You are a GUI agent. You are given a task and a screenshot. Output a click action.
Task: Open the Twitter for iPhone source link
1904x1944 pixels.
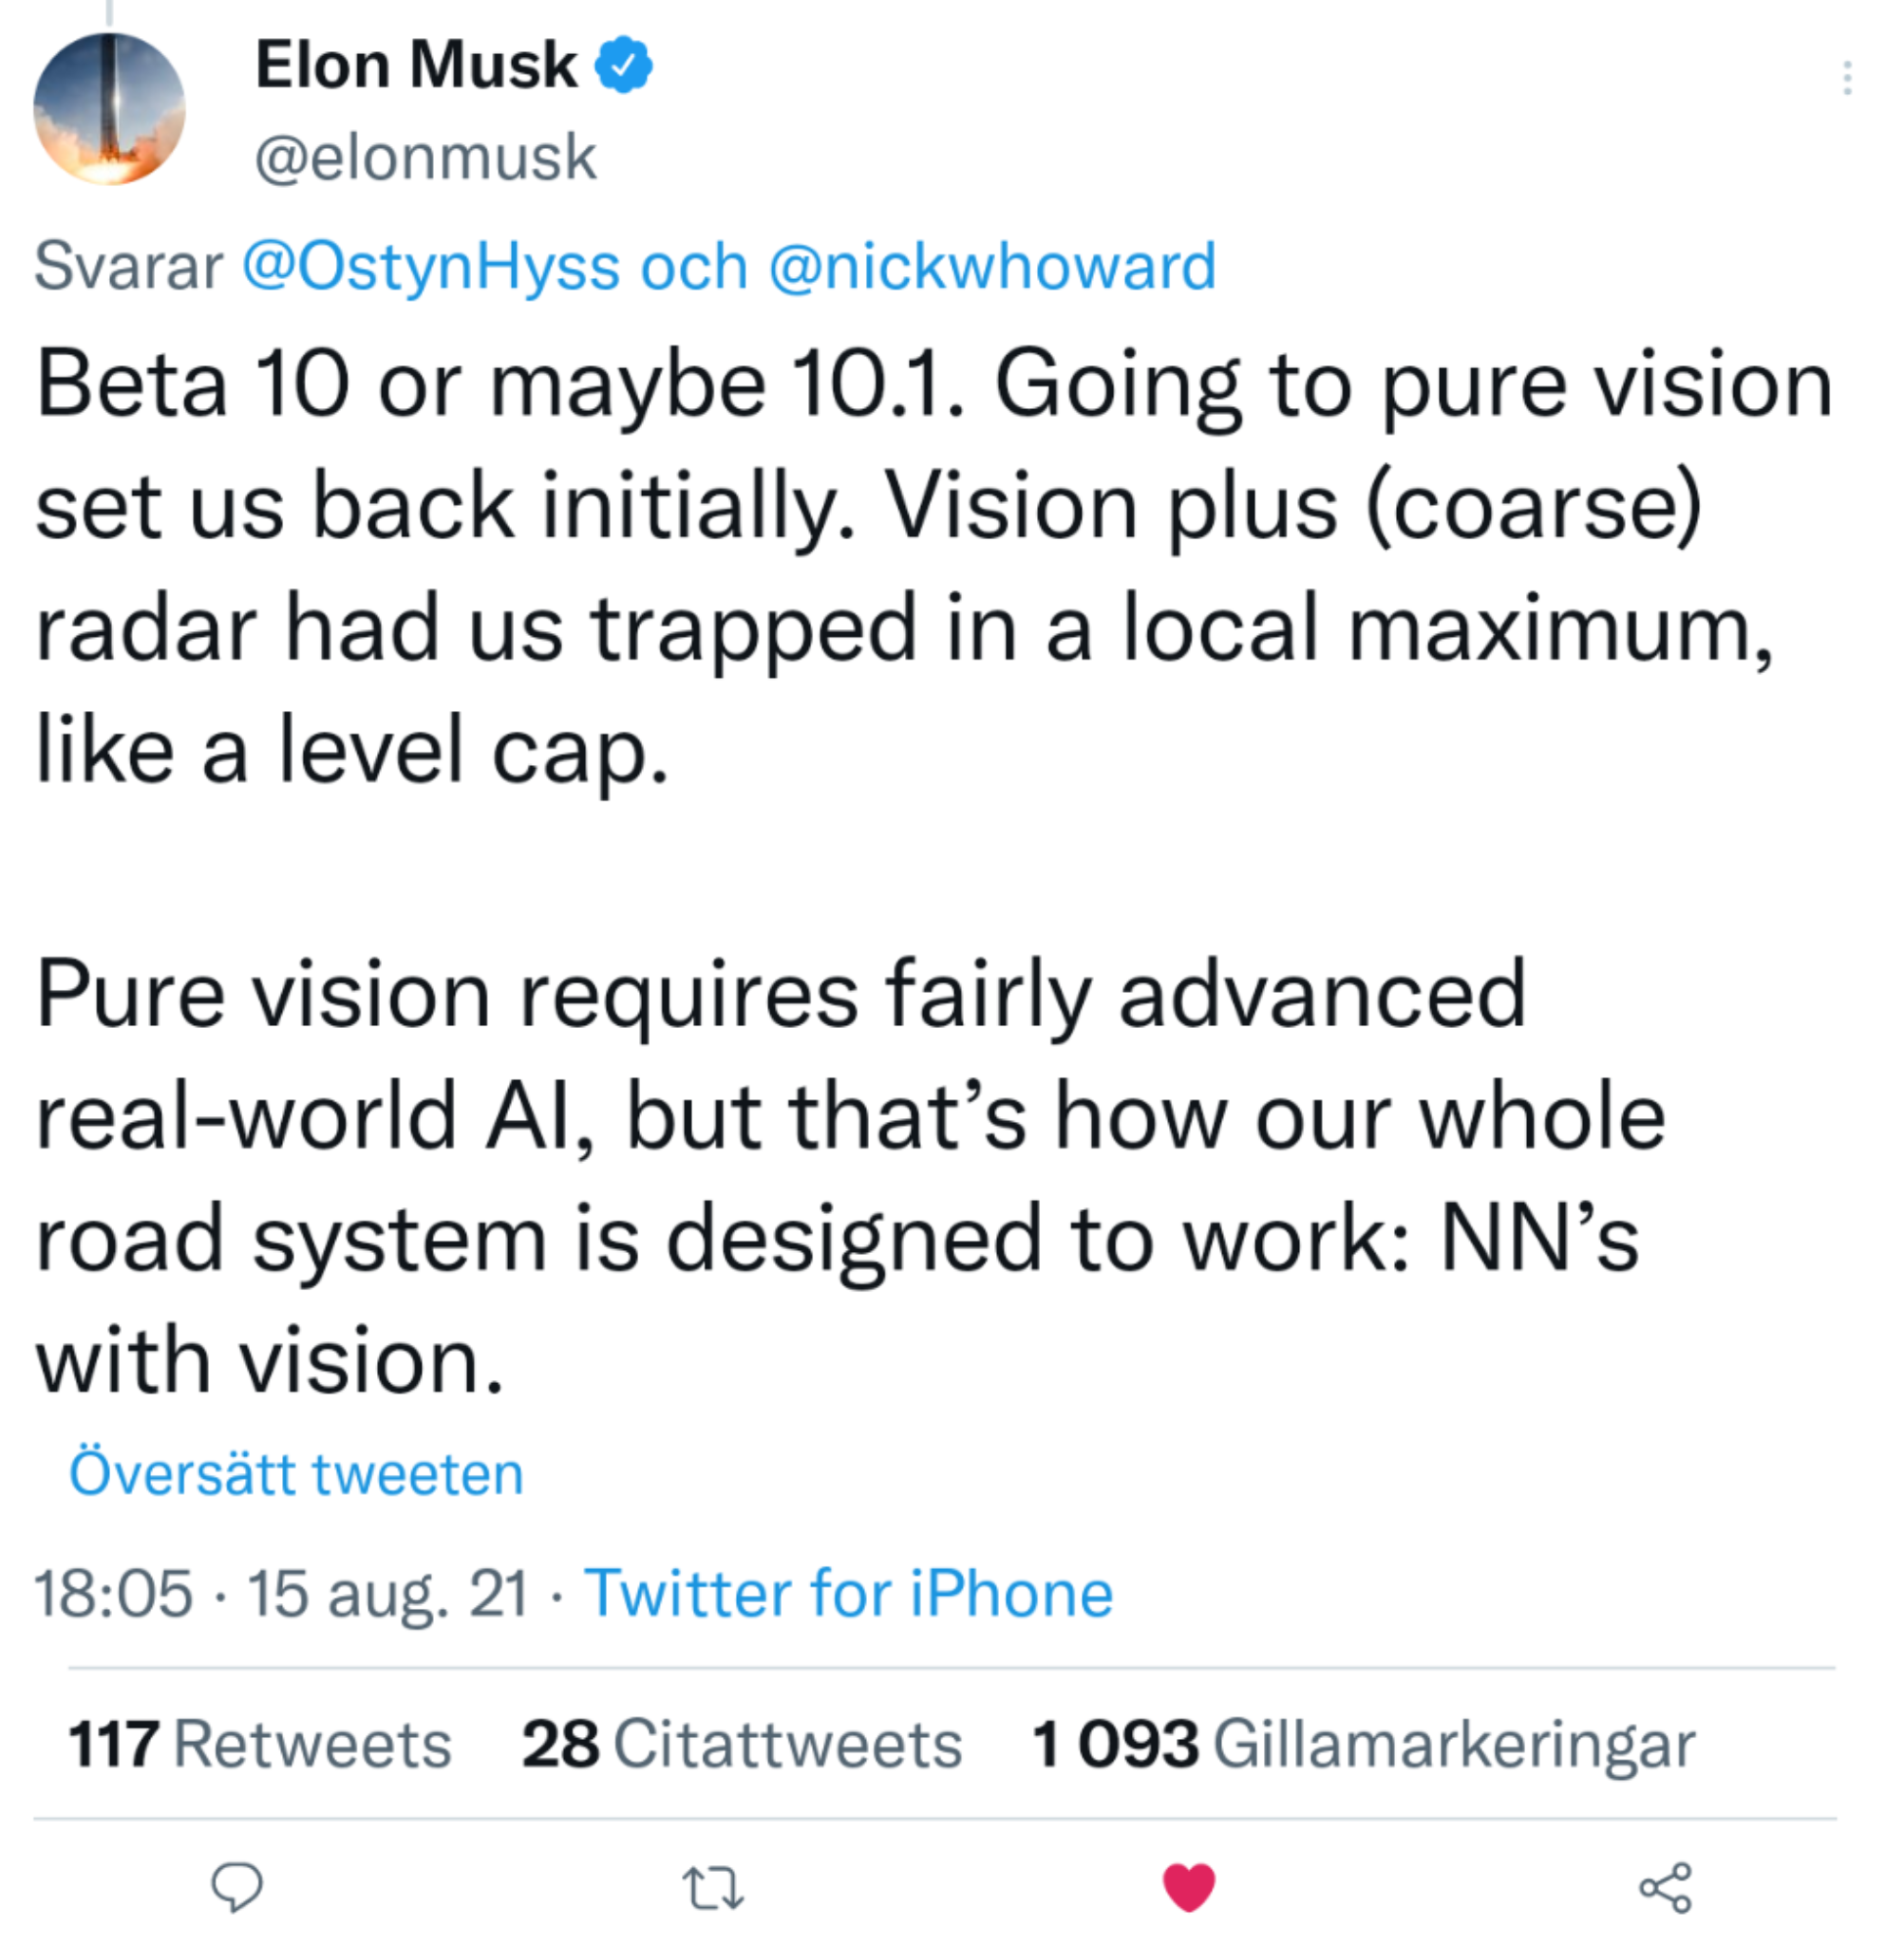pos(848,1593)
